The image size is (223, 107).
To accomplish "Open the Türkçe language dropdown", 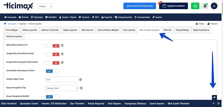I will [x=45, y=6].
